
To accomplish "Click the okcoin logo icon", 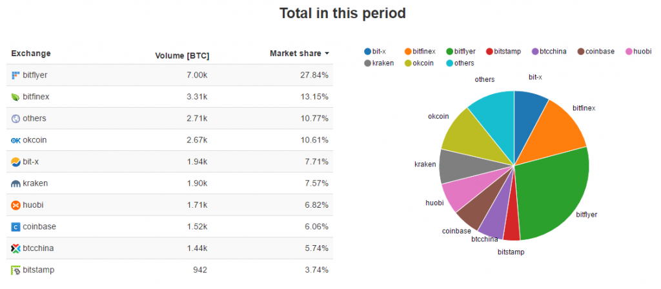I will (16, 140).
